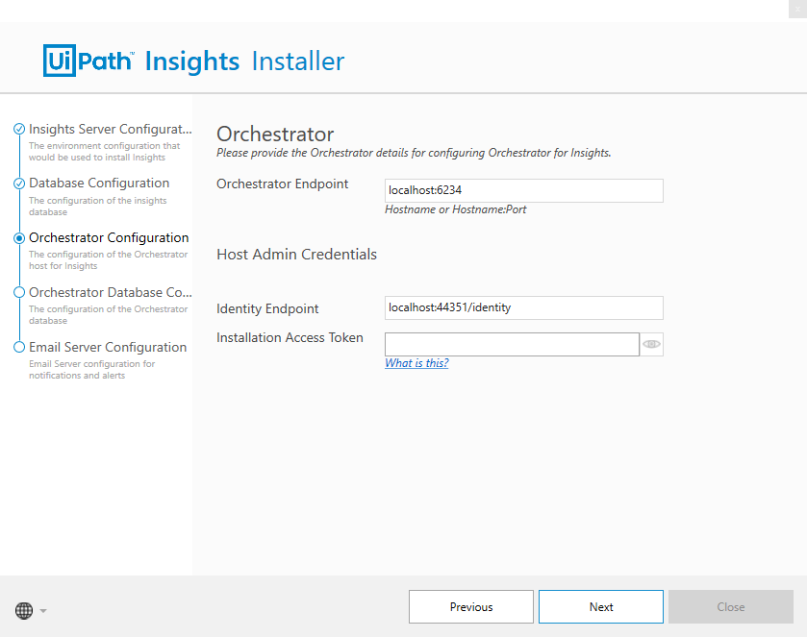Click the 'Host Admin Credentials' heading
The image size is (807, 637).
(x=296, y=254)
